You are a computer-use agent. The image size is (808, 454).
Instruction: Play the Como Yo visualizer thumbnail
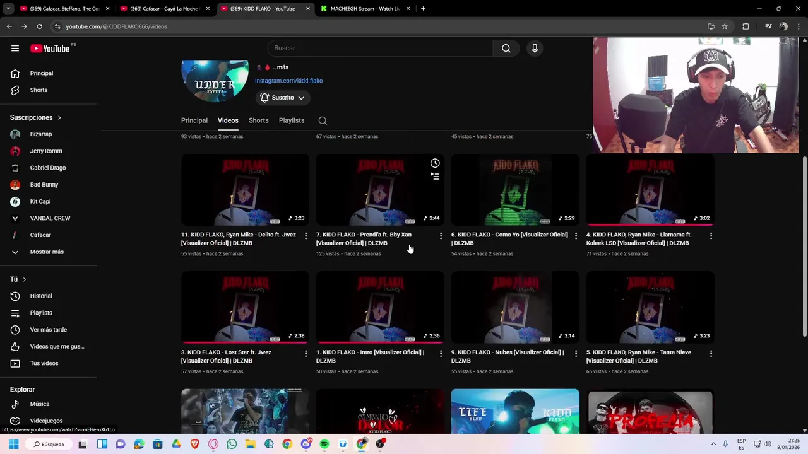515,190
